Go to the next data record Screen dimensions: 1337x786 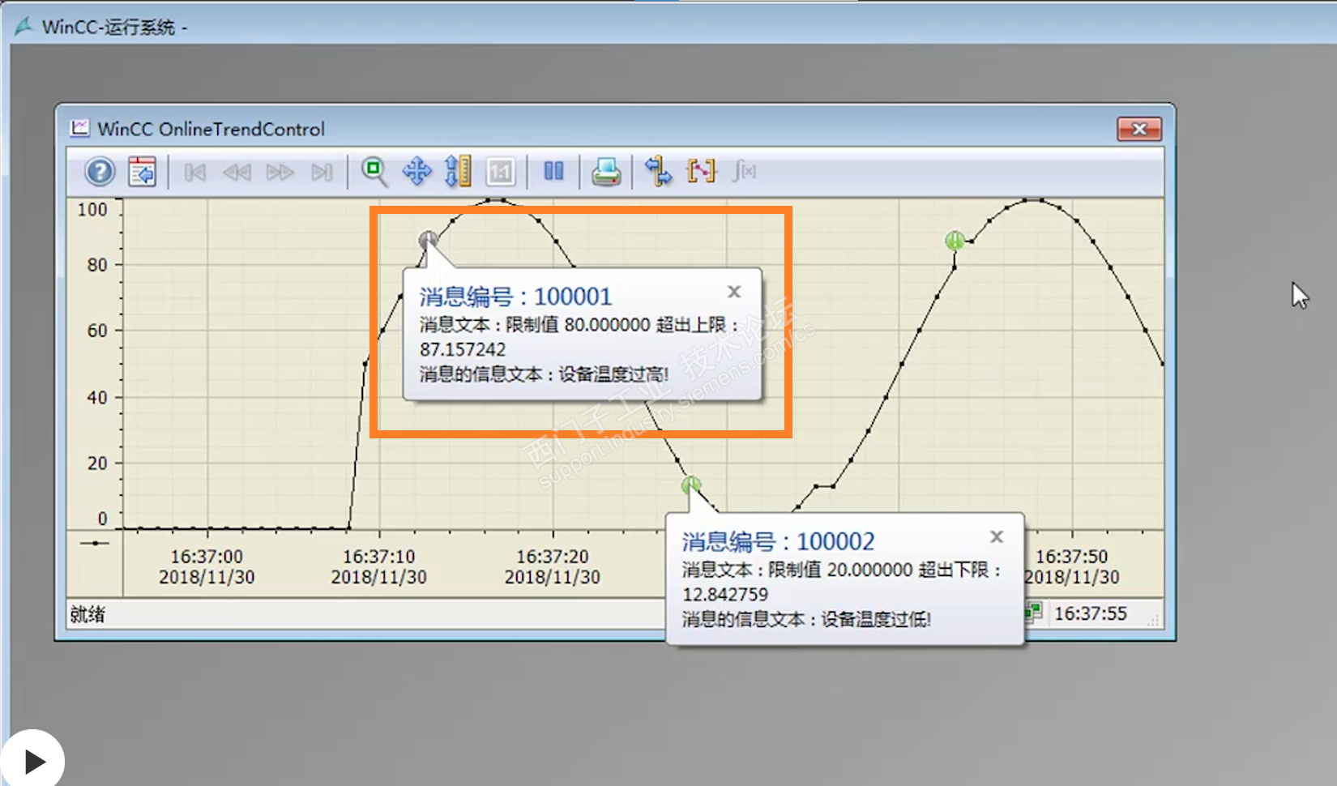coord(280,172)
